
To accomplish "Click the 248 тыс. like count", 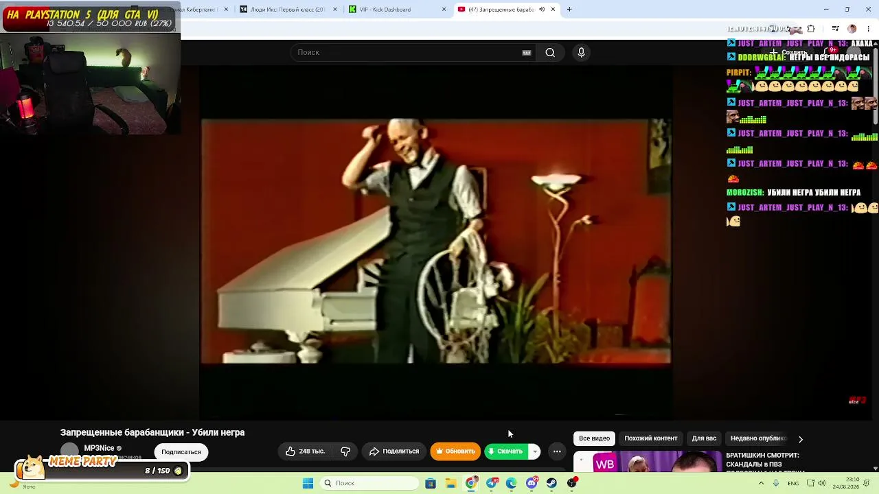I will tap(312, 451).
